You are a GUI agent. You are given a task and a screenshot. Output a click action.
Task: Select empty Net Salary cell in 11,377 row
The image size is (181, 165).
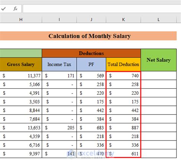coord(158,76)
